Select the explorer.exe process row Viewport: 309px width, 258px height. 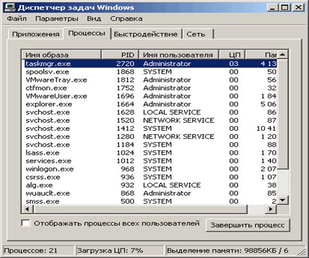pos(149,104)
